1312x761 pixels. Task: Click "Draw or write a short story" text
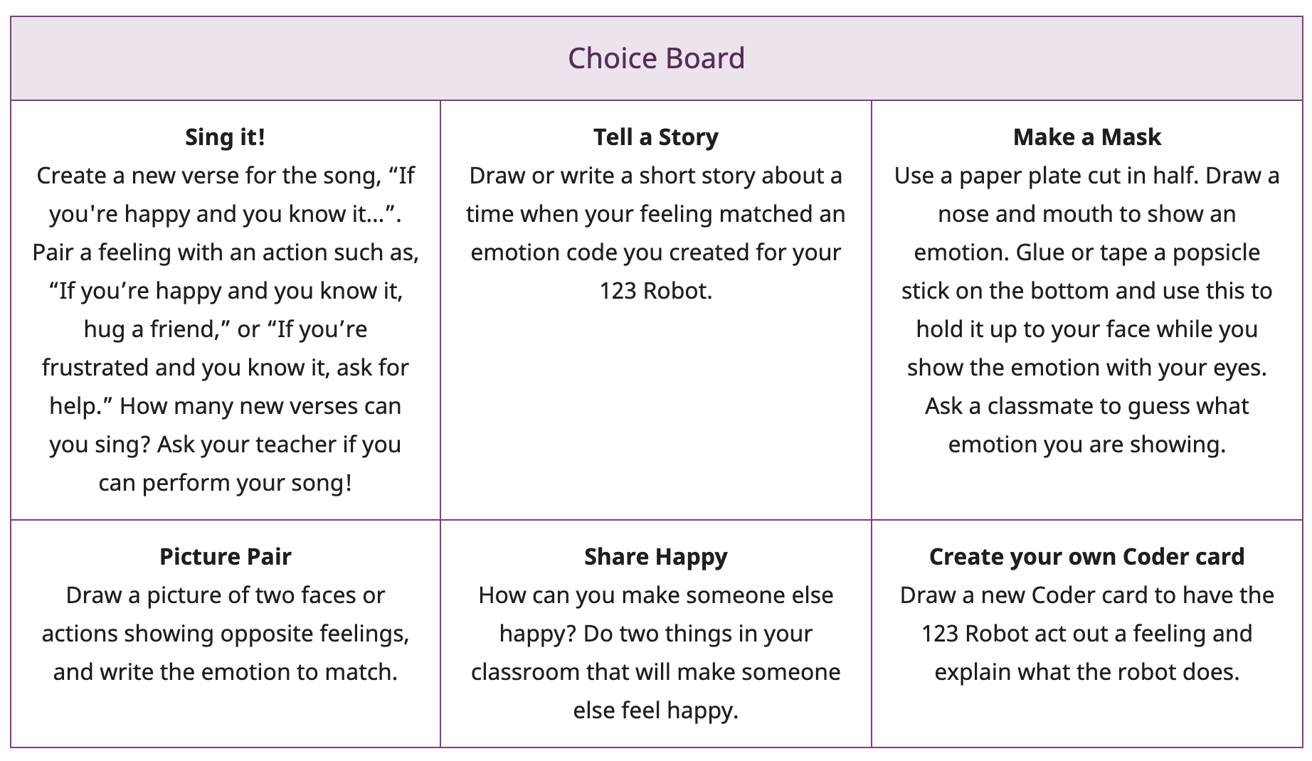pos(612,176)
